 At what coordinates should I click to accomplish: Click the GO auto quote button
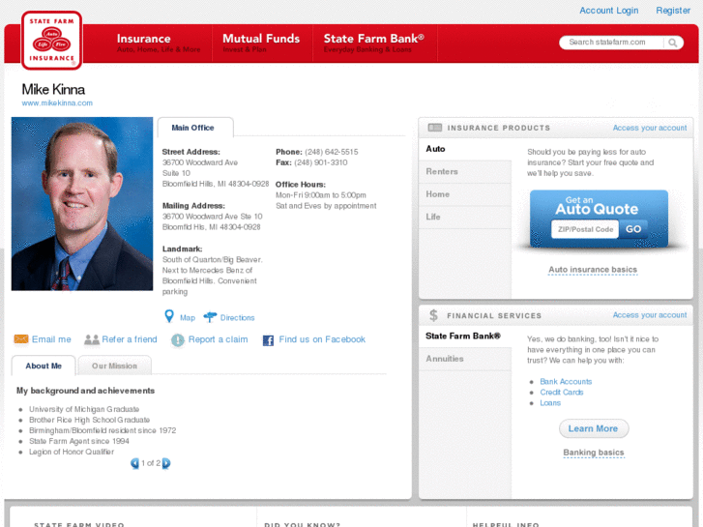point(633,229)
